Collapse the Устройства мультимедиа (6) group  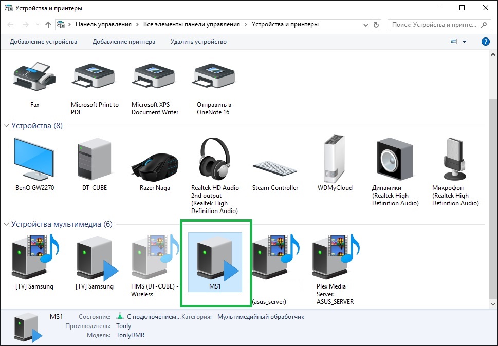[6, 224]
